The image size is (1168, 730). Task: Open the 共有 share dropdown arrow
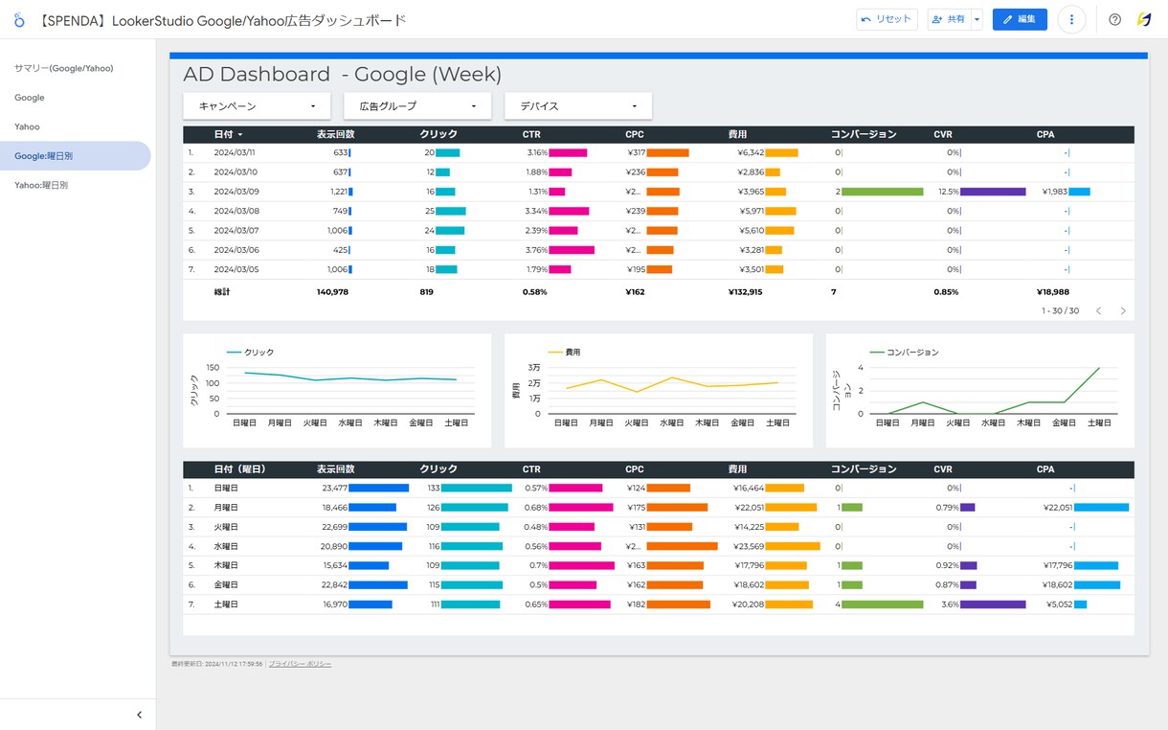(x=977, y=19)
